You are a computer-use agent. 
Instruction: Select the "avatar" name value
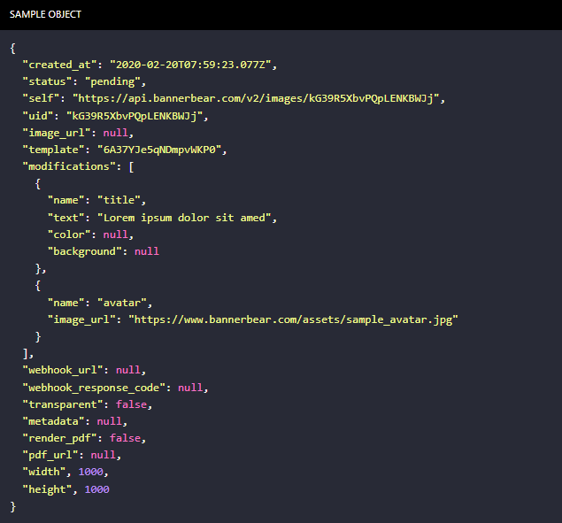(125, 302)
